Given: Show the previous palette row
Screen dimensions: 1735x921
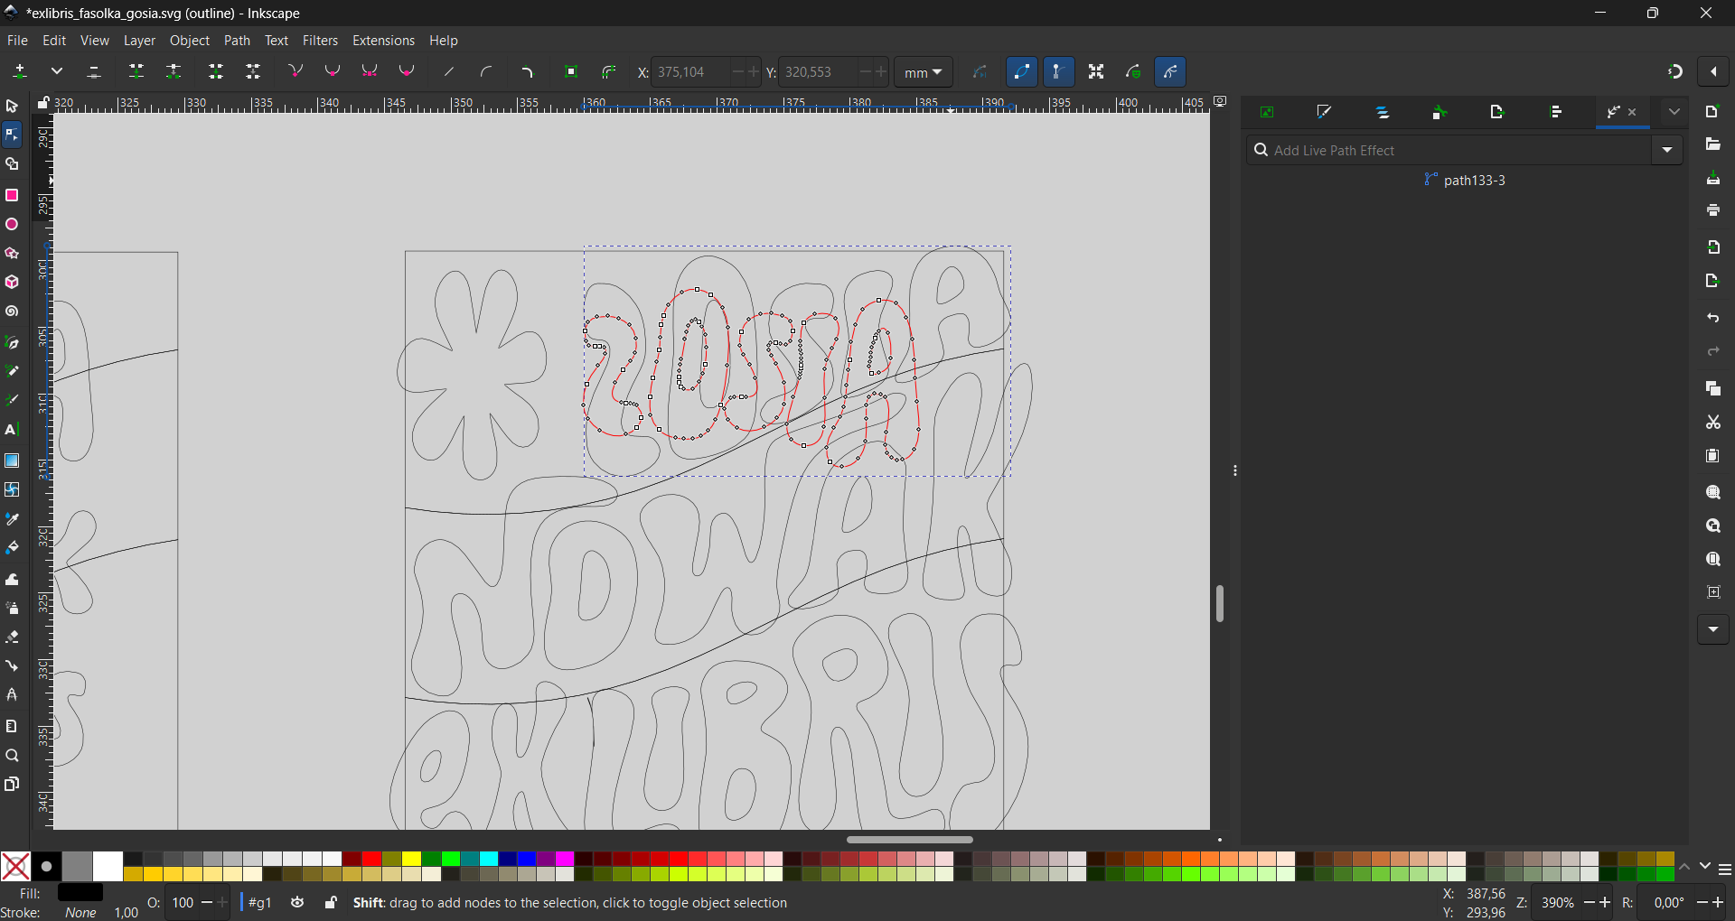Looking at the screenshot, I should click(1685, 868).
